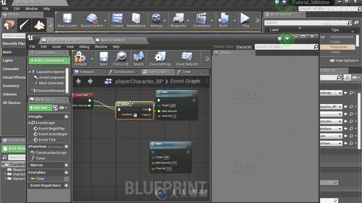Toggle My Blueprint view options eye icon

point(63,107)
